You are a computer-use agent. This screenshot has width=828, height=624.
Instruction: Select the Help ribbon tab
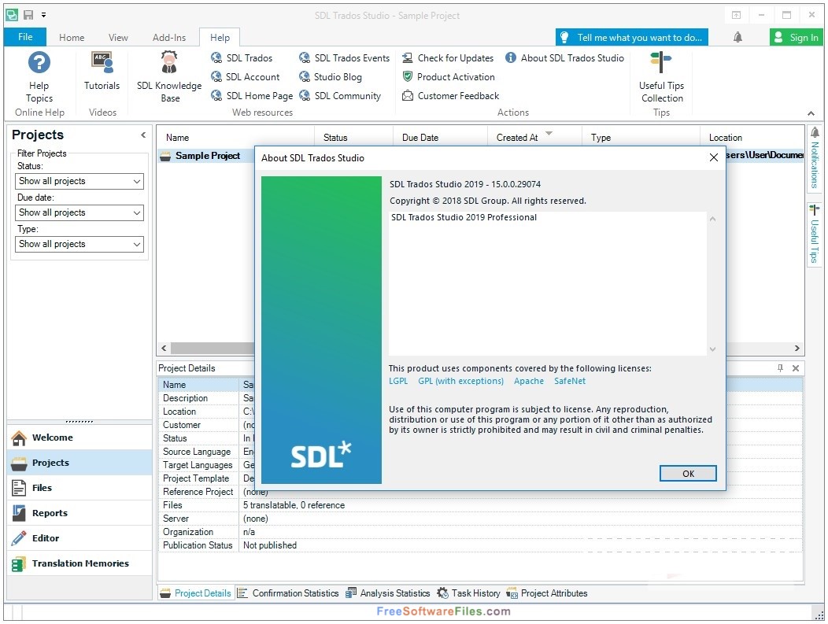[x=220, y=38]
